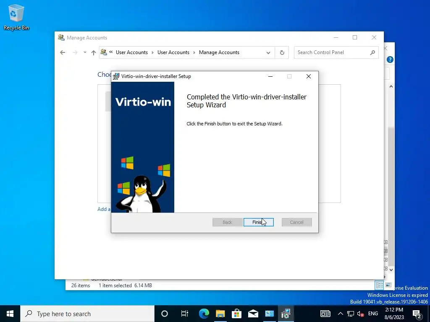This screenshot has width=430, height=322.
Task: Navigate up one level in Manage Accounts
Action: (x=94, y=52)
